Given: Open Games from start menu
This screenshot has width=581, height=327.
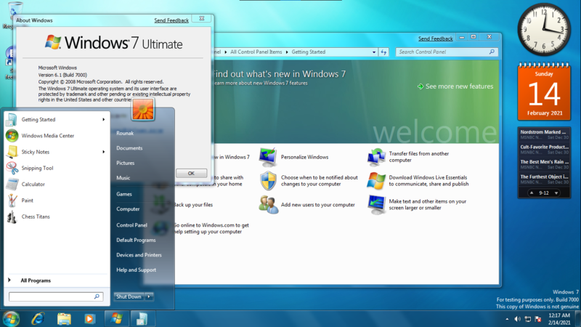Looking at the screenshot, I should point(124,194).
